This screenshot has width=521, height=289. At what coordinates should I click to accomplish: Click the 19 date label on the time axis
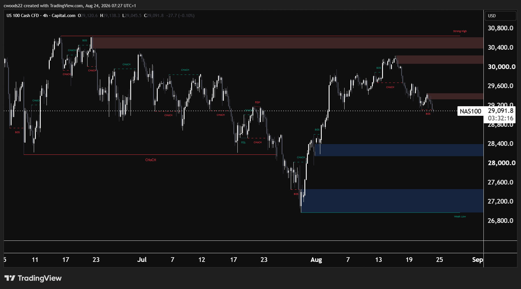click(x=409, y=260)
